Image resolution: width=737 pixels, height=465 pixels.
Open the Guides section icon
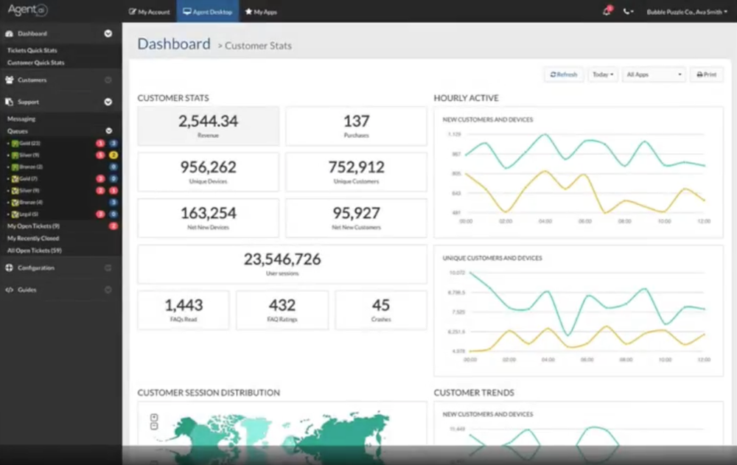click(9, 290)
